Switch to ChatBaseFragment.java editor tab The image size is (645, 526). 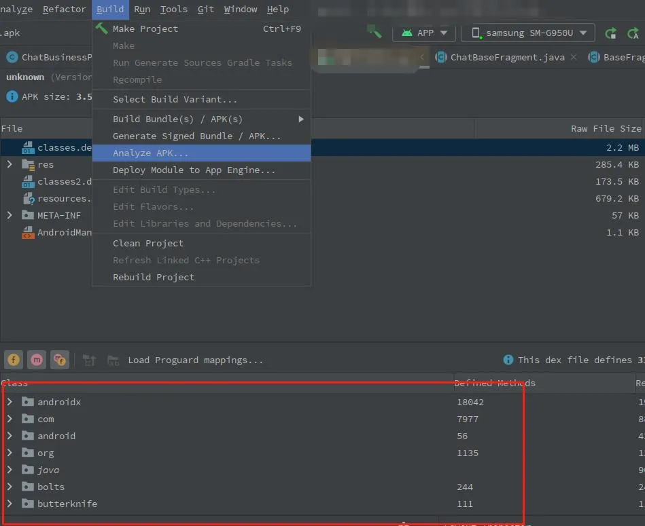pyautogui.click(x=507, y=57)
